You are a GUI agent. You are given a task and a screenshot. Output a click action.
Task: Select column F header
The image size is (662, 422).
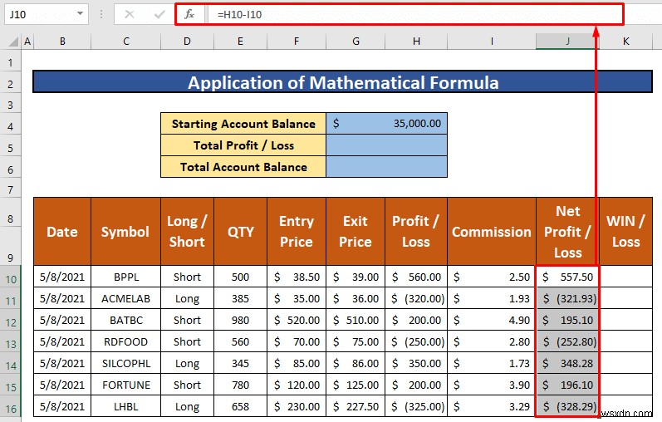297,42
